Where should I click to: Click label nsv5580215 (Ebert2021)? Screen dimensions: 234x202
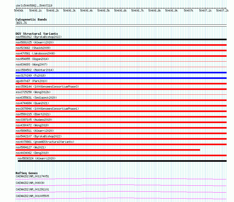click(x=33, y=114)
